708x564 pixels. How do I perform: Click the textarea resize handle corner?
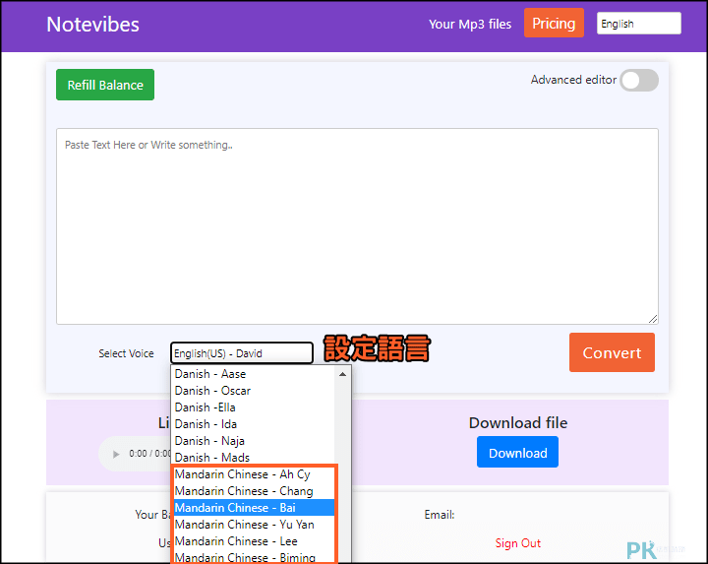coord(653,319)
